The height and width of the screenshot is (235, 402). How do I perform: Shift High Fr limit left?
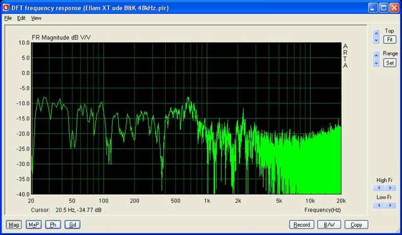tap(379, 188)
